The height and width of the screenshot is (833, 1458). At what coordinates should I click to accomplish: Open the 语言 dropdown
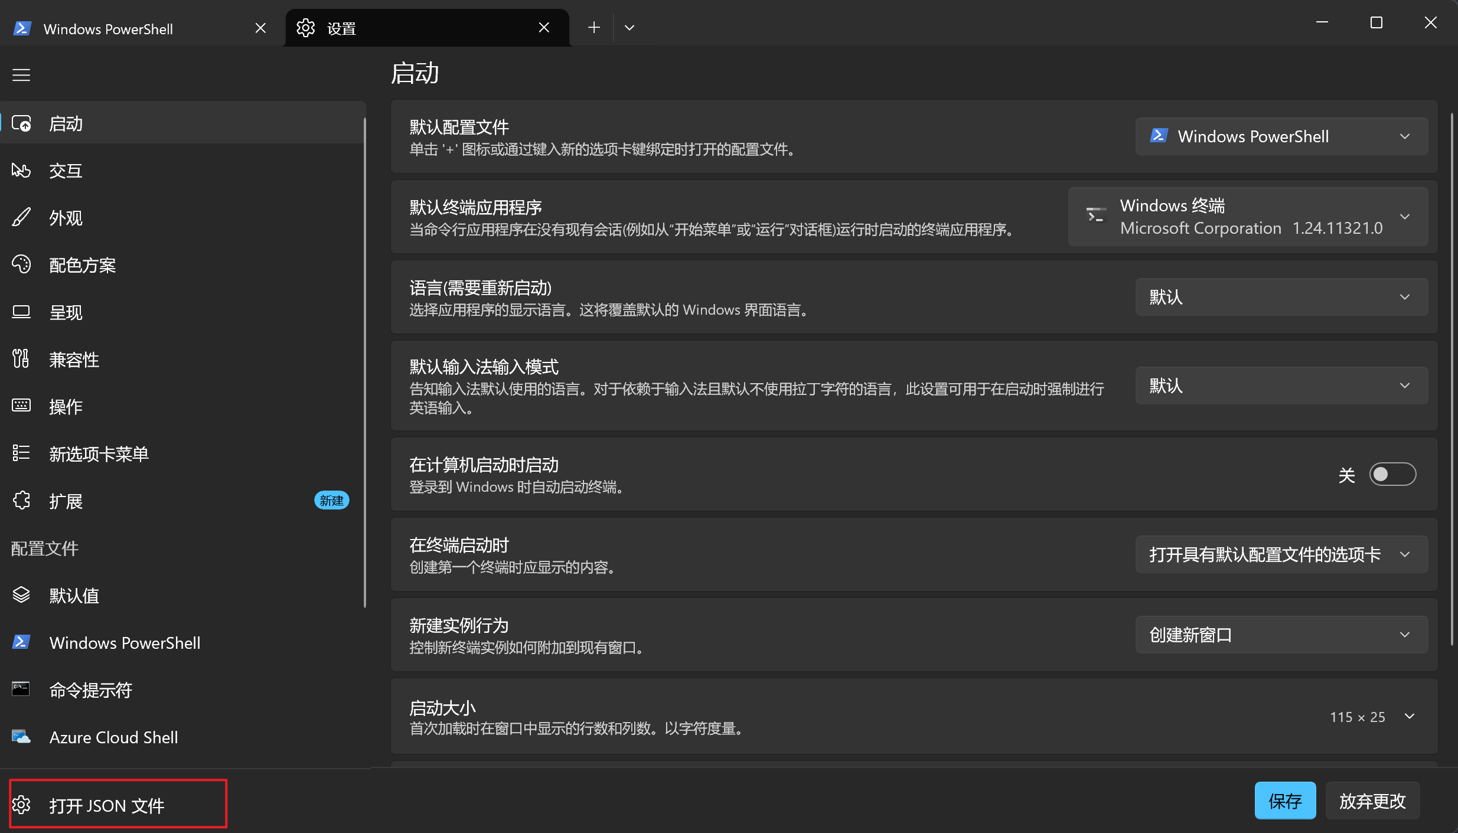[1281, 297]
